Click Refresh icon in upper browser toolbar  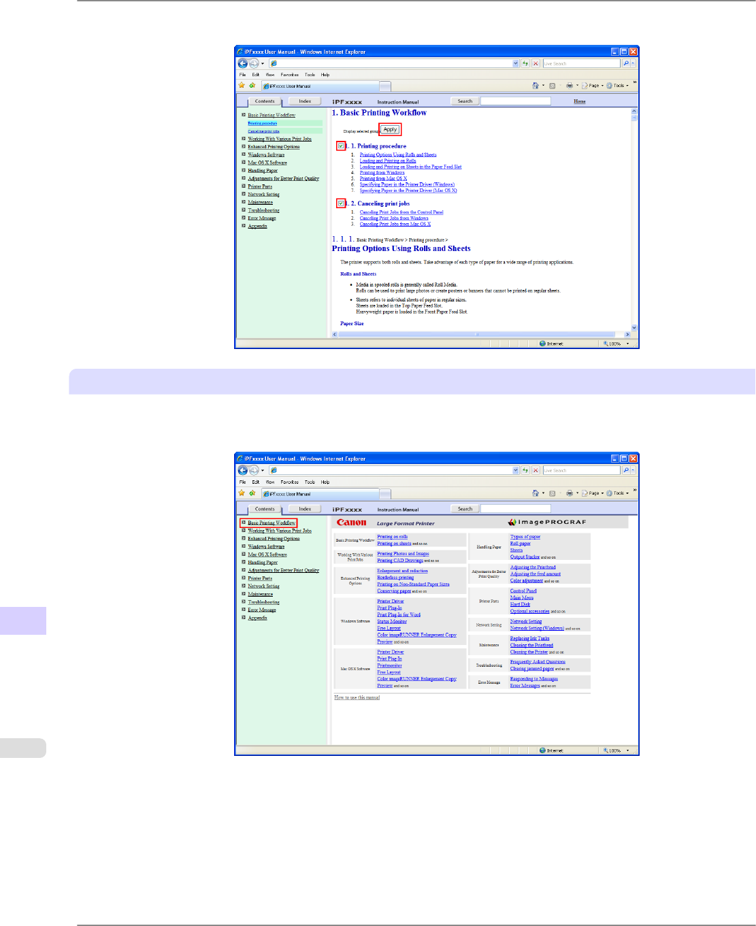point(525,63)
